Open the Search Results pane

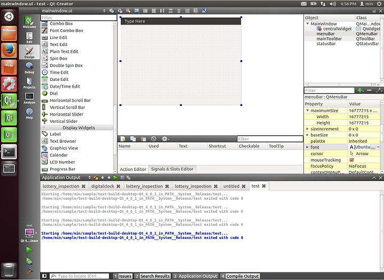pos(153,276)
